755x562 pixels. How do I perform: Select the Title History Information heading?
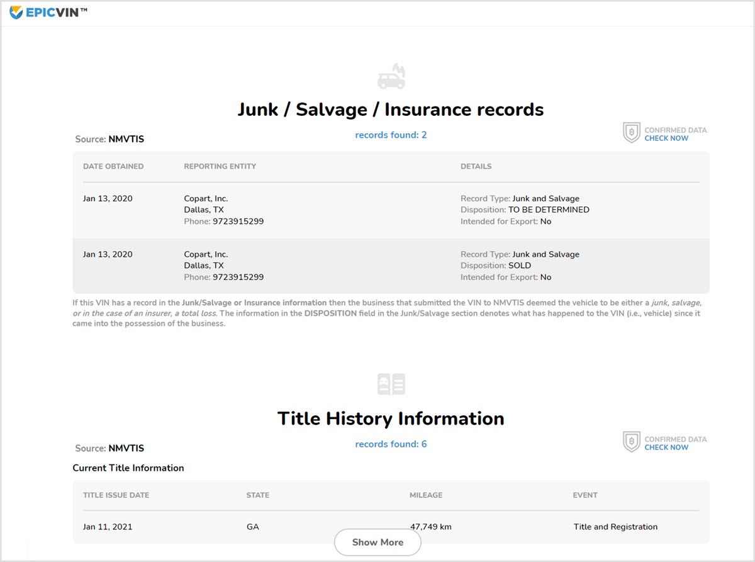[391, 419]
